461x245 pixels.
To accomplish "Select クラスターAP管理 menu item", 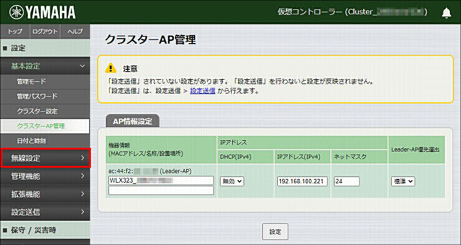I will [x=45, y=126].
